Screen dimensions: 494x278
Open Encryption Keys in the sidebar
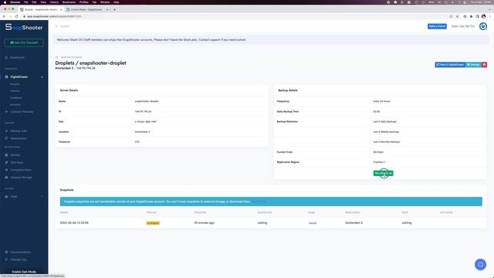click(21, 170)
